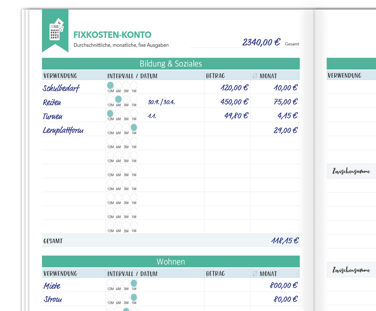
Task: Click ∅ MONAT header in Bildung & Soziales table
Action: click(x=265, y=76)
